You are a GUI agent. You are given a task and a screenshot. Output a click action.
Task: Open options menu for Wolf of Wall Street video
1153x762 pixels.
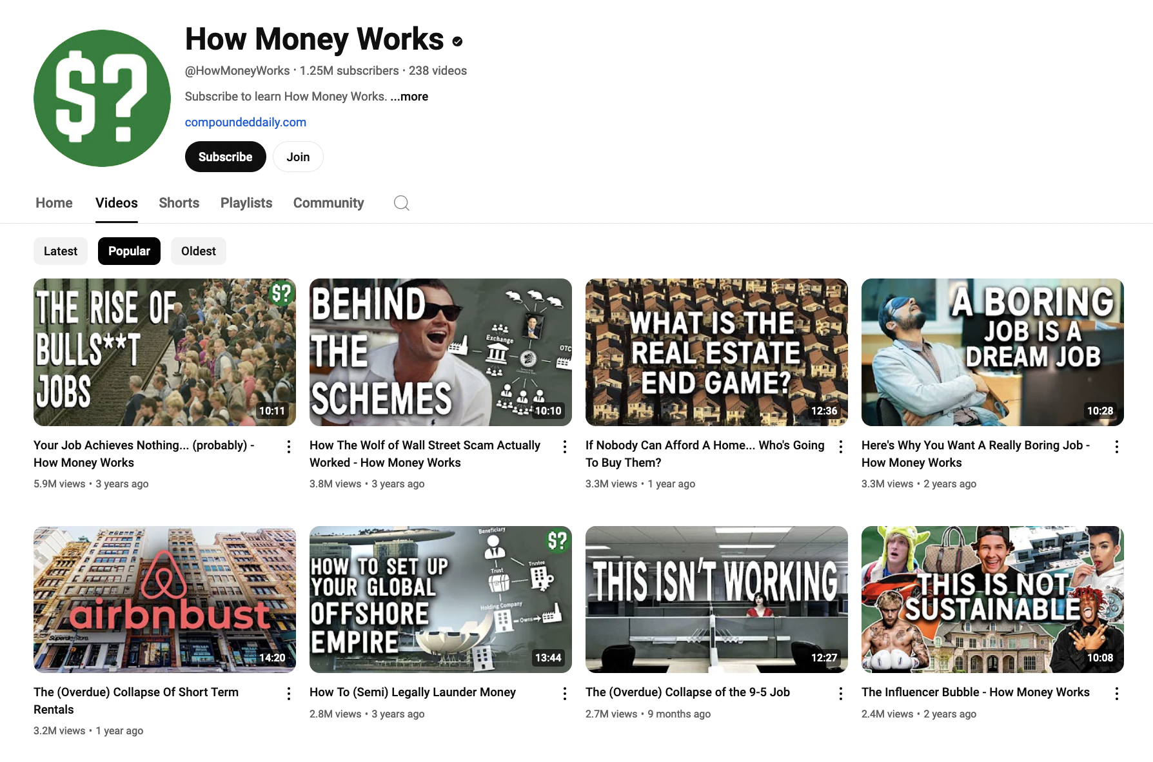564,447
